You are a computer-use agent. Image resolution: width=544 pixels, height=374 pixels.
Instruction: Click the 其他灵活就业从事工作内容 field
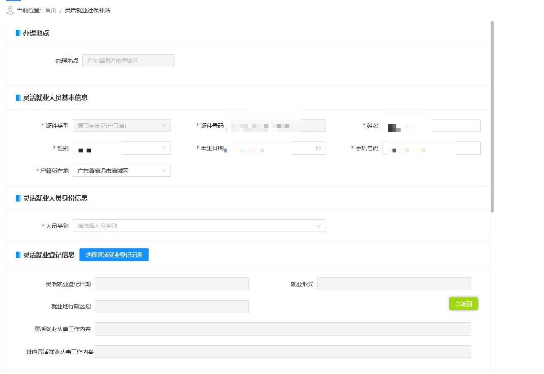pos(283,352)
